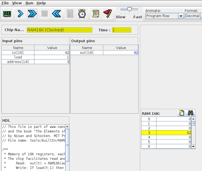
Task: Click RAM 16K scrollbar down arrow
Action: click(x=193, y=146)
